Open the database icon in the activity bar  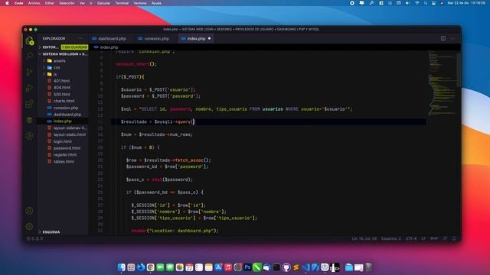coord(29,120)
